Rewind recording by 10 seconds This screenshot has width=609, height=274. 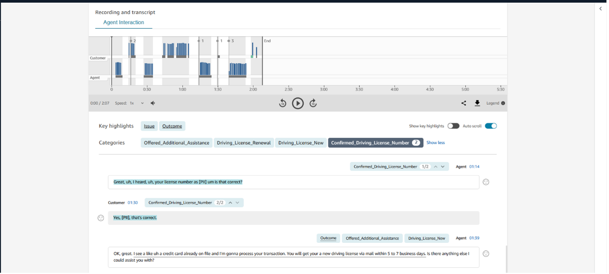point(282,103)
